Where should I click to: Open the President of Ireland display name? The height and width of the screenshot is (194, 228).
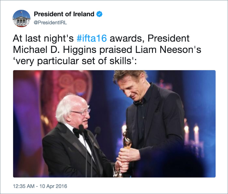pos(64,14)
